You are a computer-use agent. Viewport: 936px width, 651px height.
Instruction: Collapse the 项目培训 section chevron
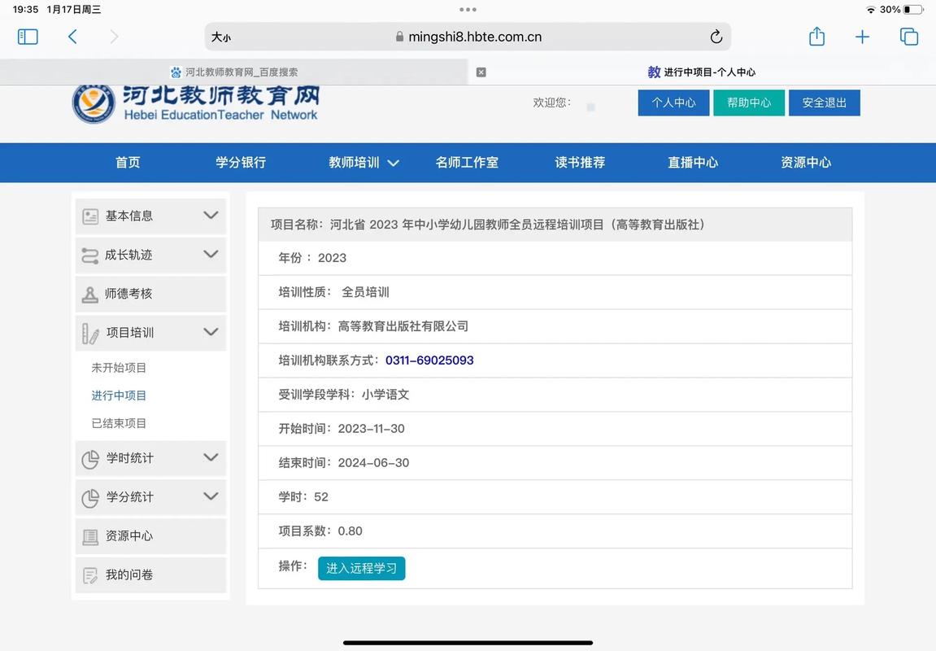(211, 333)
